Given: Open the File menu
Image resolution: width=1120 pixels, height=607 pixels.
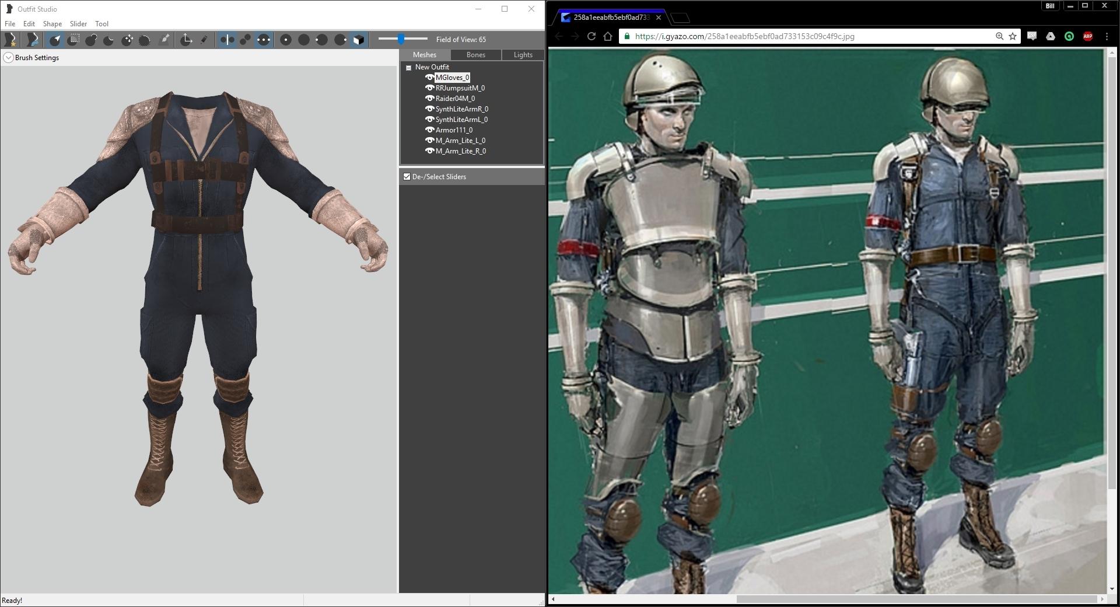Looking at the screenshot, I should point(10,24).
